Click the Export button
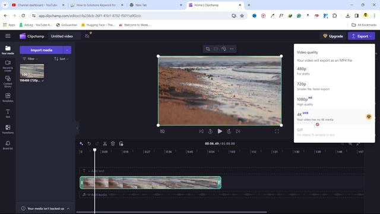Screen dimensions: 380x214 (x=362, y=36)
